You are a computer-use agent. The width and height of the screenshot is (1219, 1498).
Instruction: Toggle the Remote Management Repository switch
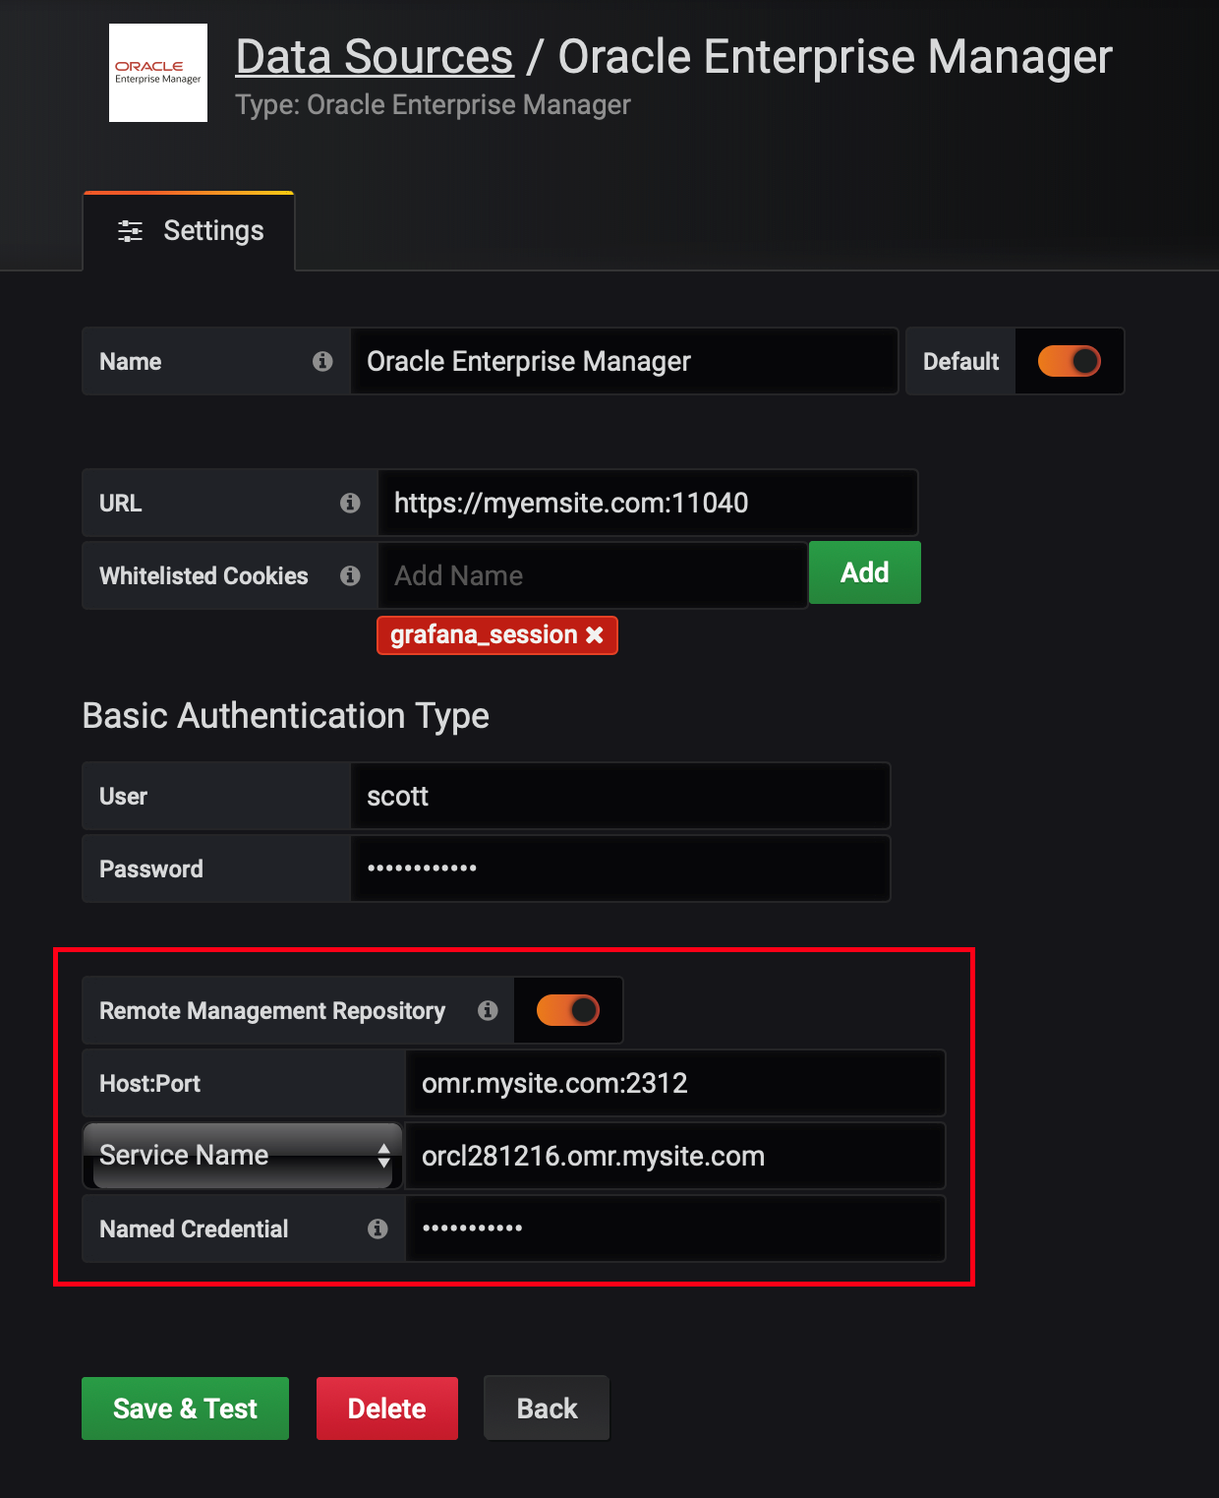coord(568,1010)
